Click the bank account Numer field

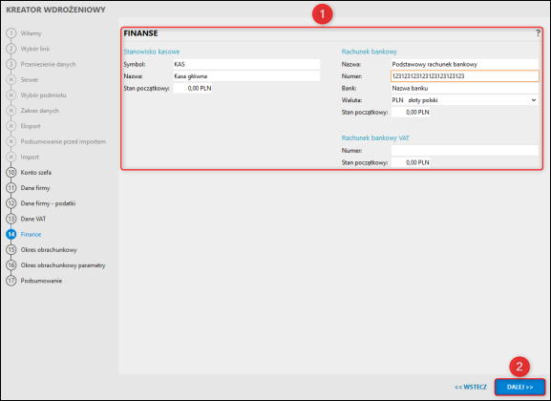click(x=464, y=76)
